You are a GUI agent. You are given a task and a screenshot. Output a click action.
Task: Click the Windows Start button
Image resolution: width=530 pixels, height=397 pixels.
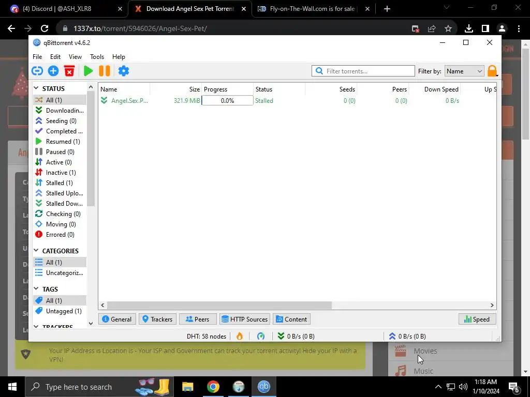pos(12,387)
